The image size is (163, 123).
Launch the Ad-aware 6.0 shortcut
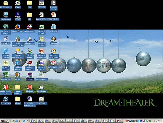tap(30, 28)
